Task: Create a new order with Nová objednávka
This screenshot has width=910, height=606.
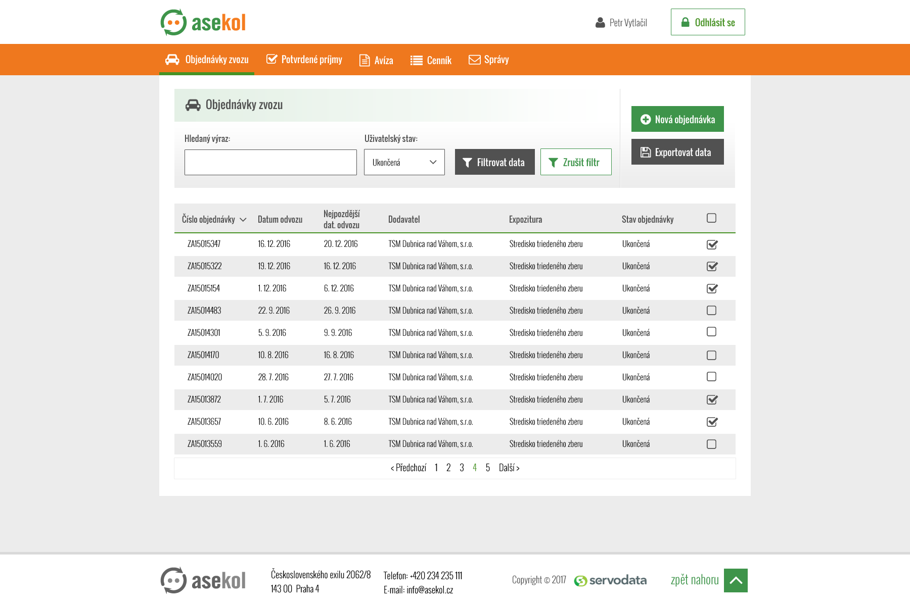Action: (677, 119)
